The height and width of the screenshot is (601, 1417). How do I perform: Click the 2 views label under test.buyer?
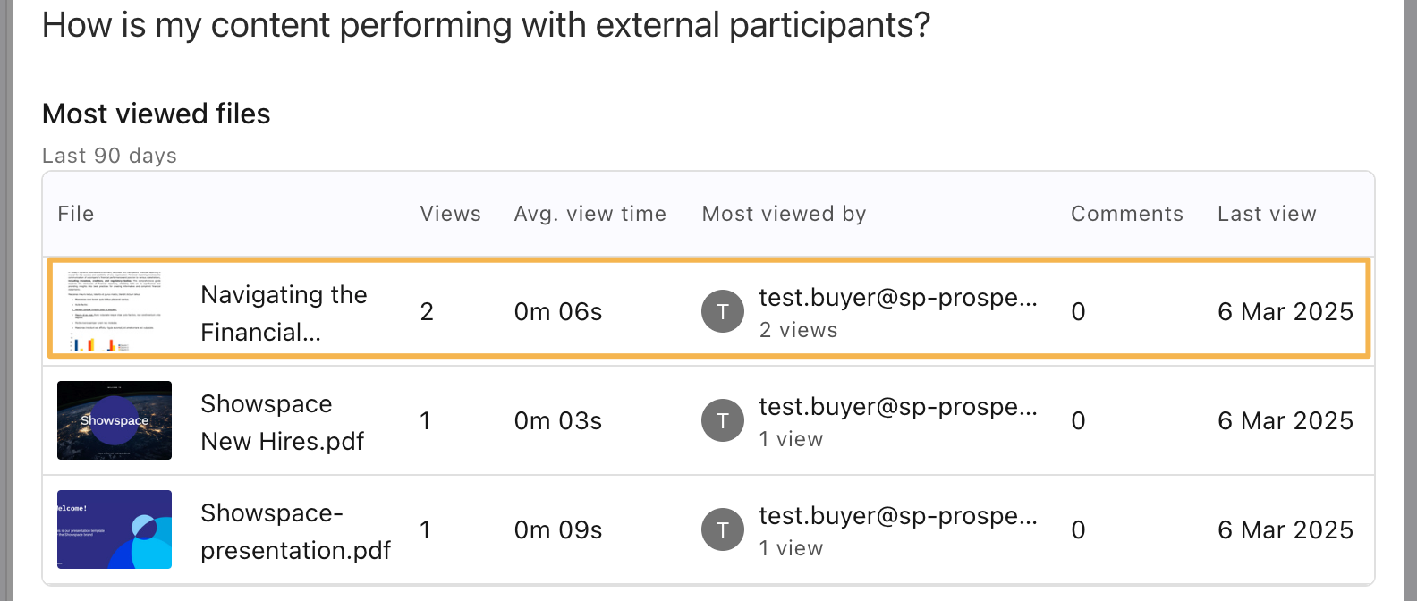[798, 330]
